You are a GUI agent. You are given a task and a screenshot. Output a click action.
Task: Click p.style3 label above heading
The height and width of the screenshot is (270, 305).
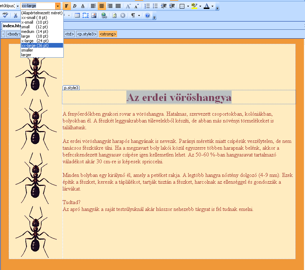point(71,88)
